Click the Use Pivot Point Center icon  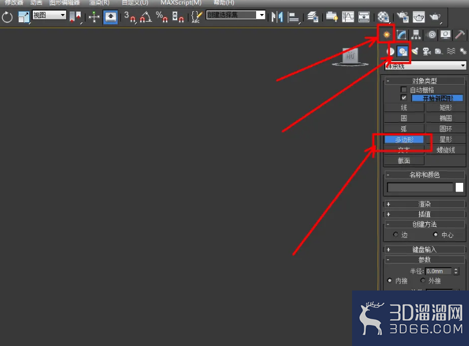click(75, 17)
